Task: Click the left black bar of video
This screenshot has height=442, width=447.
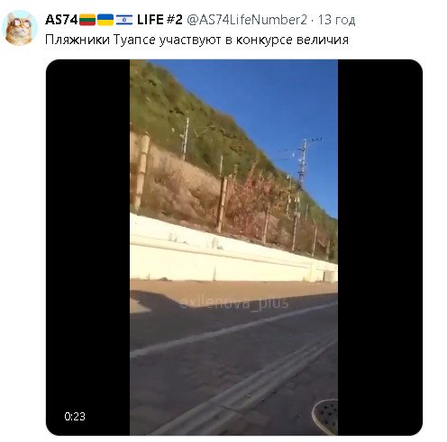Action: [87, 248]
